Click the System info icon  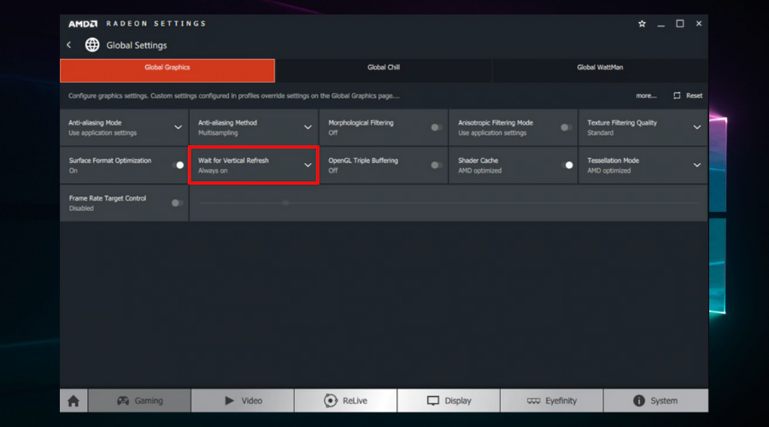tap(638, 401)
